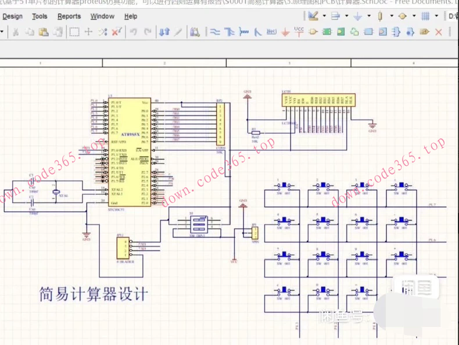459x345 pixels.
Task: Open the alignment tools dropdown arrow
Action: (347, 16)
